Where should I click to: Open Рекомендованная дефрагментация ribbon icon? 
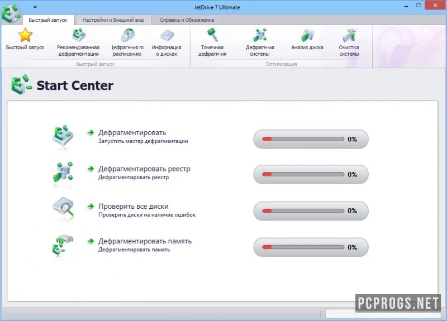point(78,35)
